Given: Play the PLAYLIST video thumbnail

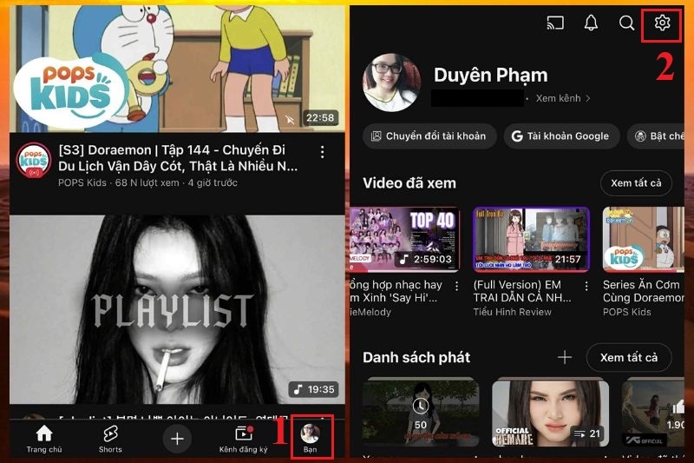Looking at the screenshot, I should click(x=177, y=309).
